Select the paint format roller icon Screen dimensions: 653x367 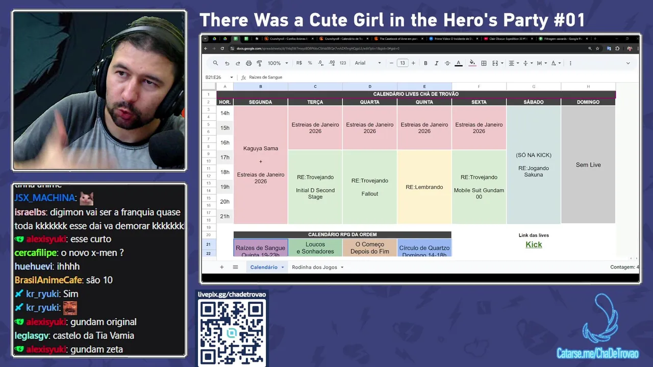pos(259,63)
